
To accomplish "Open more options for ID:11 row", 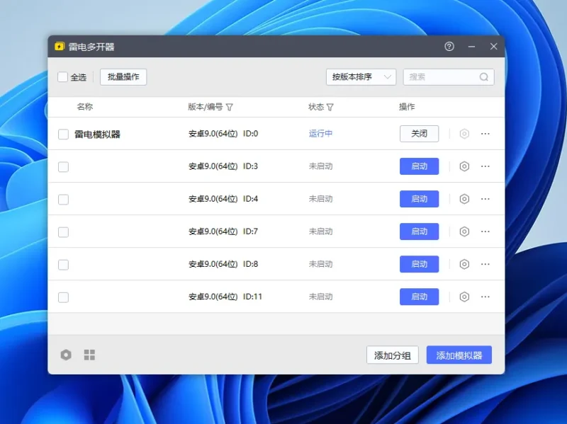I will click(x=485, y=297).
